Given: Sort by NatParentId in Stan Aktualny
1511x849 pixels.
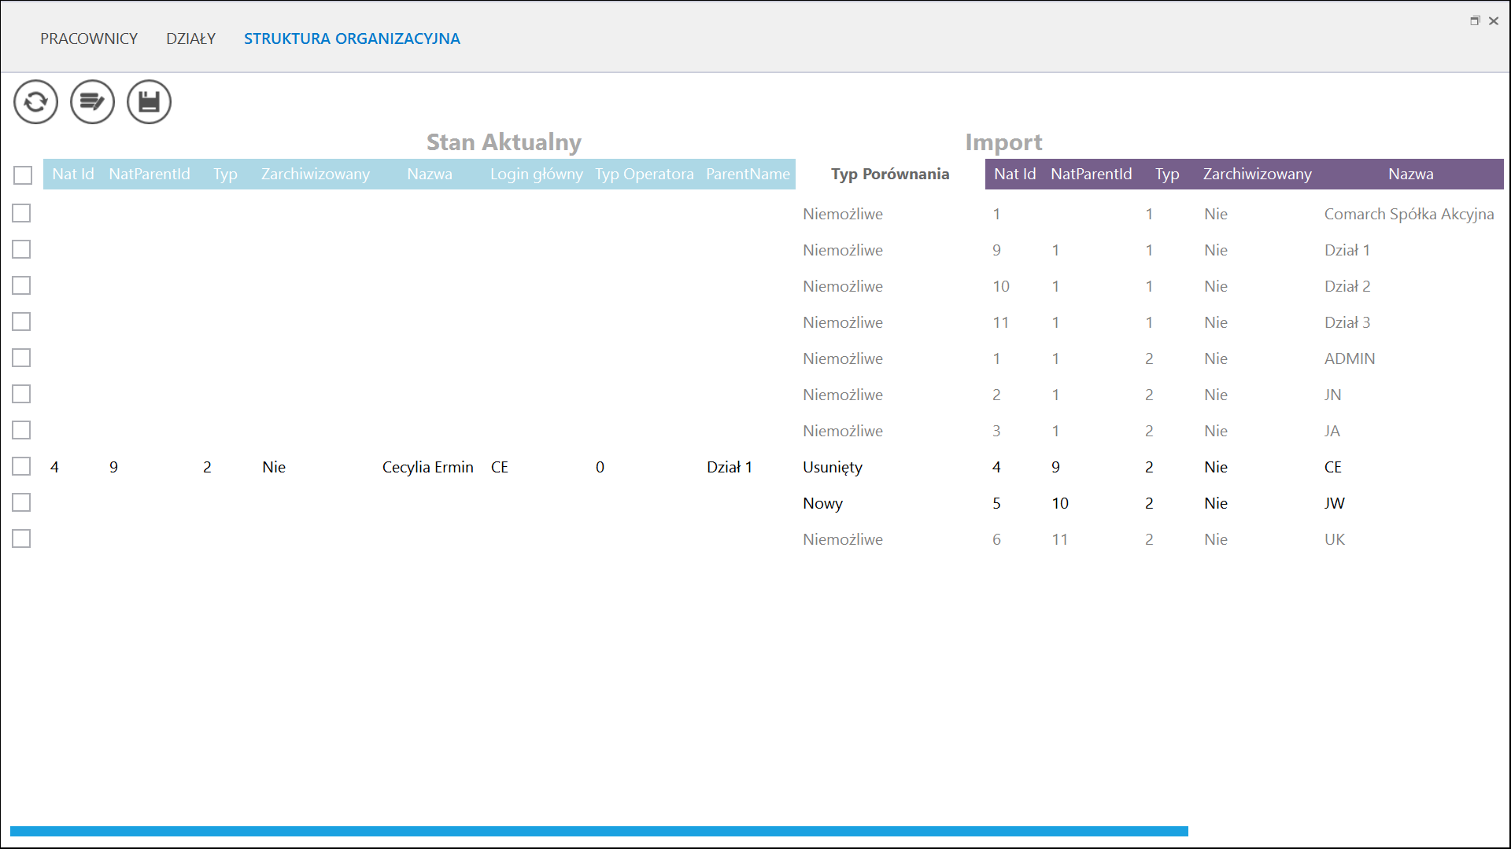Looking at the screenshot, I should click(x=150, y=174).
